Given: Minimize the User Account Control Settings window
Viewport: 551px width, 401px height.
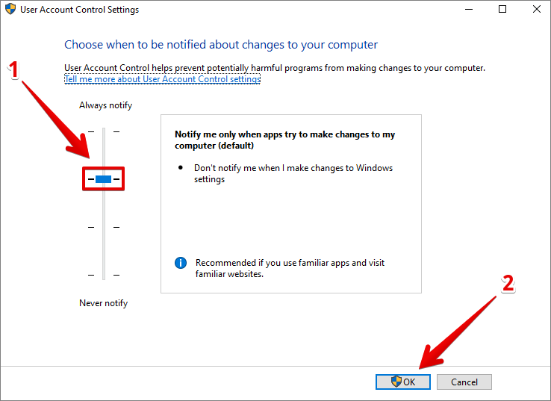Looking at the screenshot, I should point(467,10).
